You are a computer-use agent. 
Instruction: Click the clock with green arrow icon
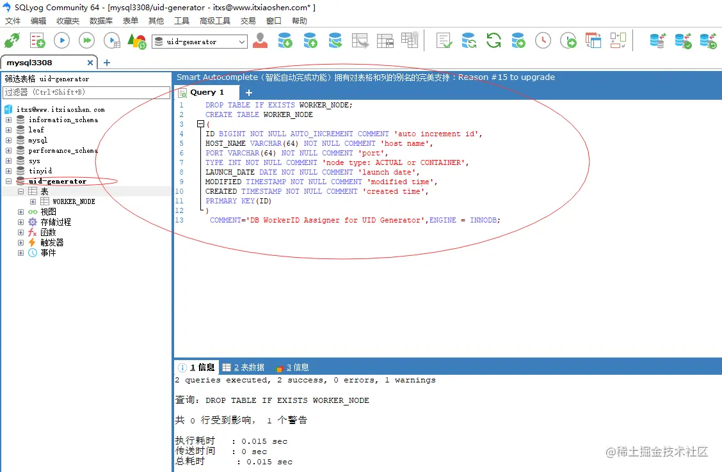(568, 41)
